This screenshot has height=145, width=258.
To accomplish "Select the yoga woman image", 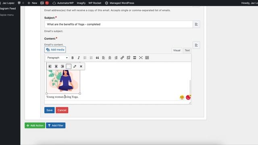I will click(x=63, y=81).
